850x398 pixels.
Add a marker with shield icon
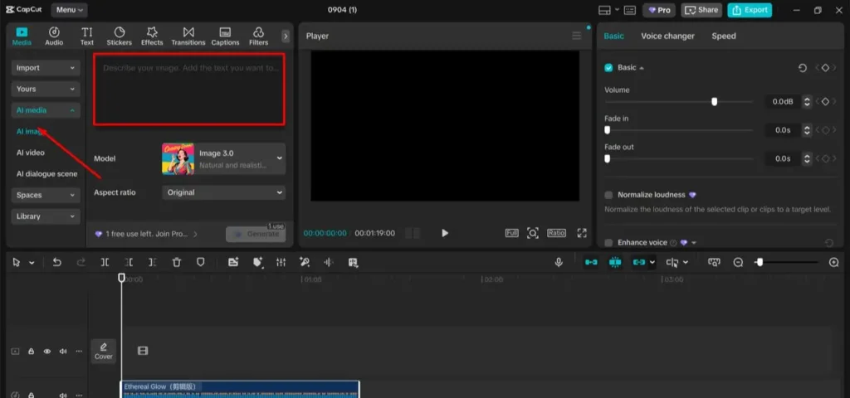201,262
